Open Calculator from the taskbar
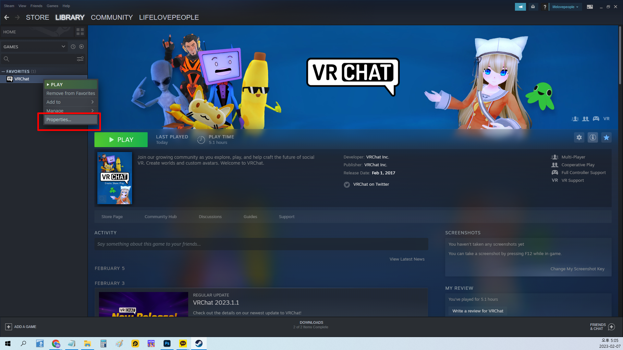The height and width of the screenshot is (350, 623). tap(104, 344)
